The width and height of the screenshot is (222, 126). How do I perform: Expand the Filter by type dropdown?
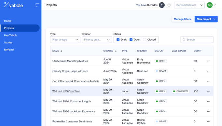tap(65, 40)
